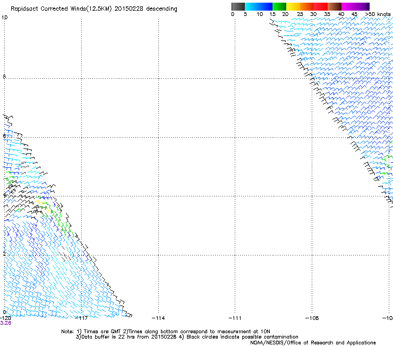
Task: Click the longitude '-117' axis label
Action: 81,318
